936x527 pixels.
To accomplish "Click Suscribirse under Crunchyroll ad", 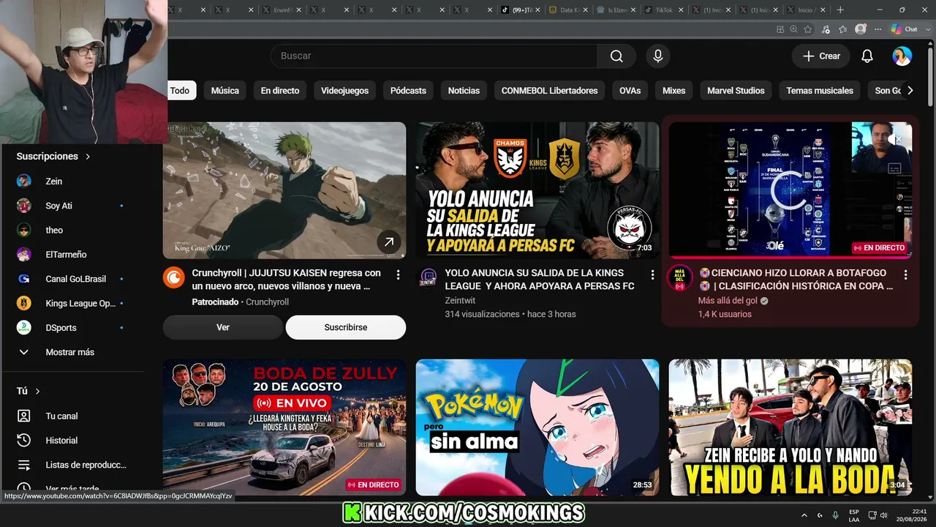I will click(346, 327).
